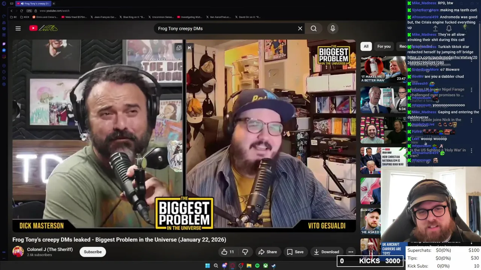The height and width of the screenshot is (270, 481).
Task: Open options for David Spade video
Action: click(471, 120)
